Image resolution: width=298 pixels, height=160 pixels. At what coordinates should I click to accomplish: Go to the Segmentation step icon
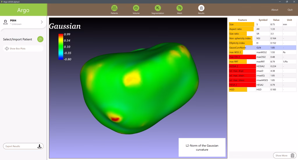(158, 8)
